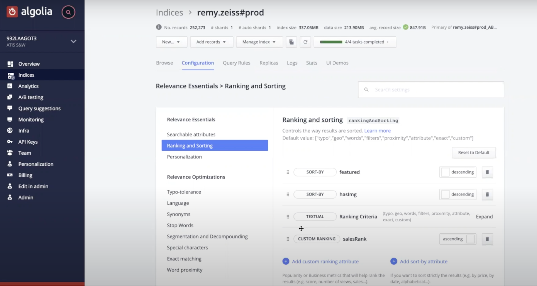Click the copy index icon button
This screenshot has height=286, width=537.
[291, 42]
